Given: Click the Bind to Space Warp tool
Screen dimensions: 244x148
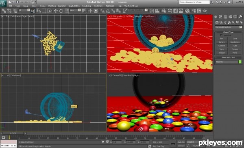Looking at the screenshot, I should pyautogui.click(x=15, y=11).
